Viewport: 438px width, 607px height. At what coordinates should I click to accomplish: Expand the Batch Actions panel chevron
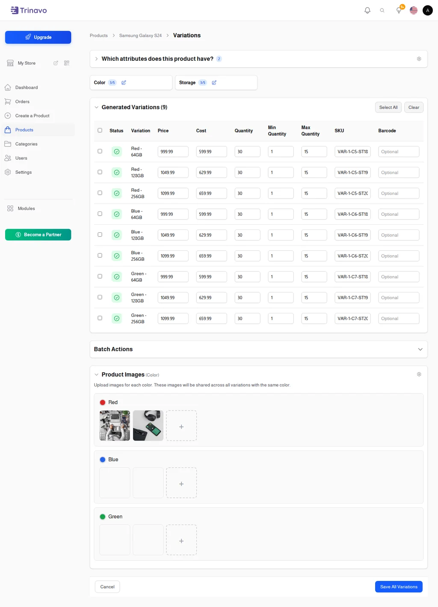[x=420, y=349]
